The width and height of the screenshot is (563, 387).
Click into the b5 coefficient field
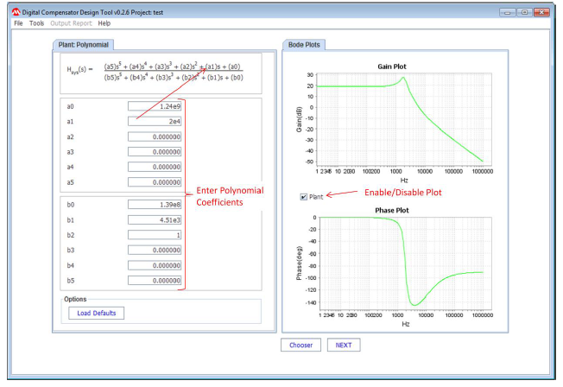(x=155, y=281)
